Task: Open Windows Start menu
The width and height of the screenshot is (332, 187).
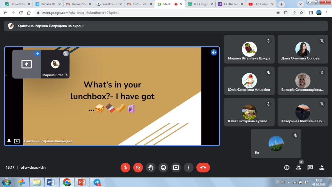Action: tap(6, 182)
